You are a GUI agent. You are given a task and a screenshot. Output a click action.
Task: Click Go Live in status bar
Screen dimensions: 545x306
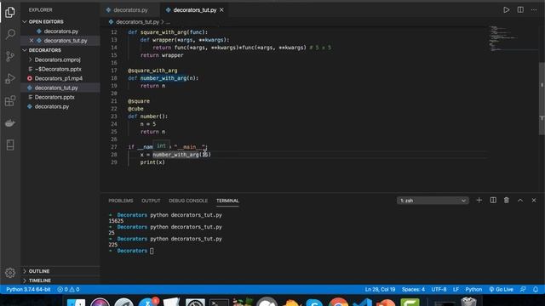(501, 289)
